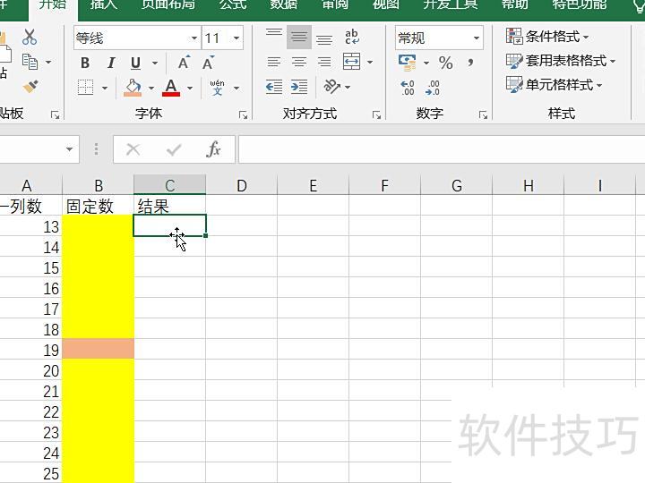Apply red font color A
Screen dimensions: 645x483
[171, 88]
